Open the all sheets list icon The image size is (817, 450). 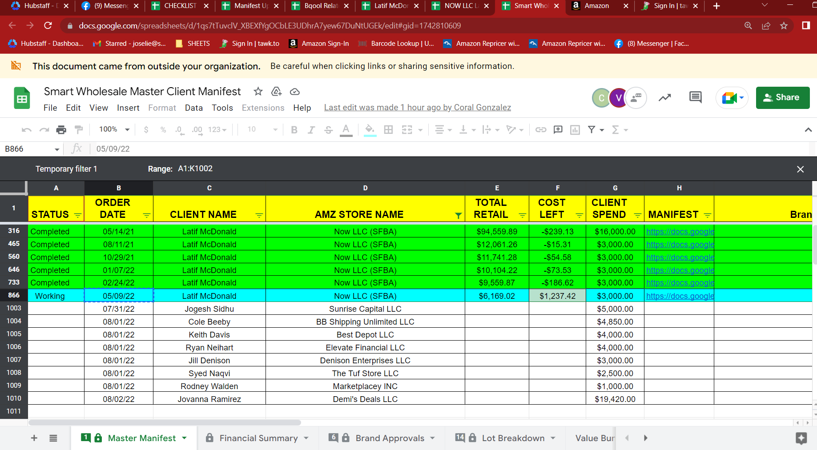[x=53, y=438]
